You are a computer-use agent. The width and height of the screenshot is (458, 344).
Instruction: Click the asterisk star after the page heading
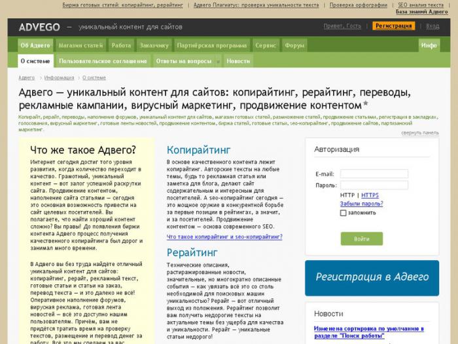365,104
